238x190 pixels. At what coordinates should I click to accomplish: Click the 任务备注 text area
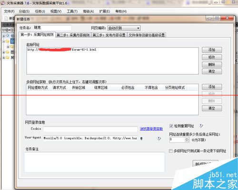coord(94,162)
